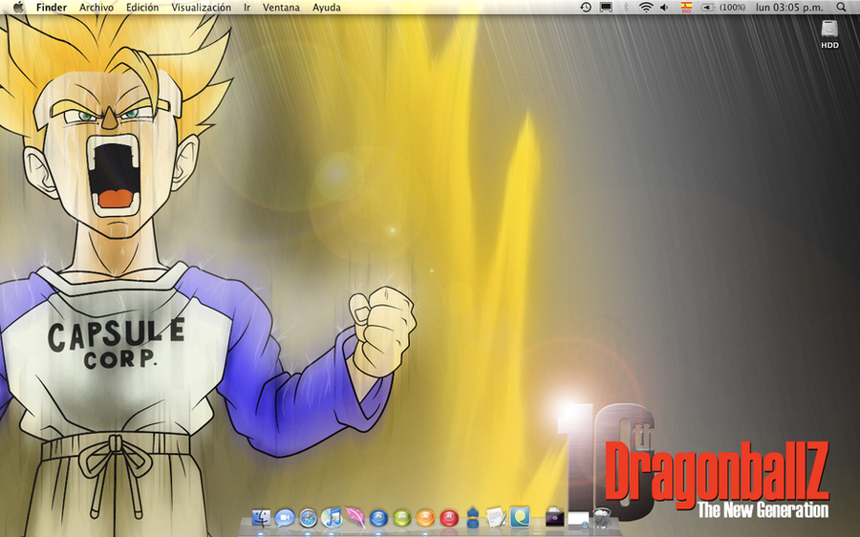This screenshot has height=537, width=860.
Task: Open the Edición menu
Action: coord(142,8)
